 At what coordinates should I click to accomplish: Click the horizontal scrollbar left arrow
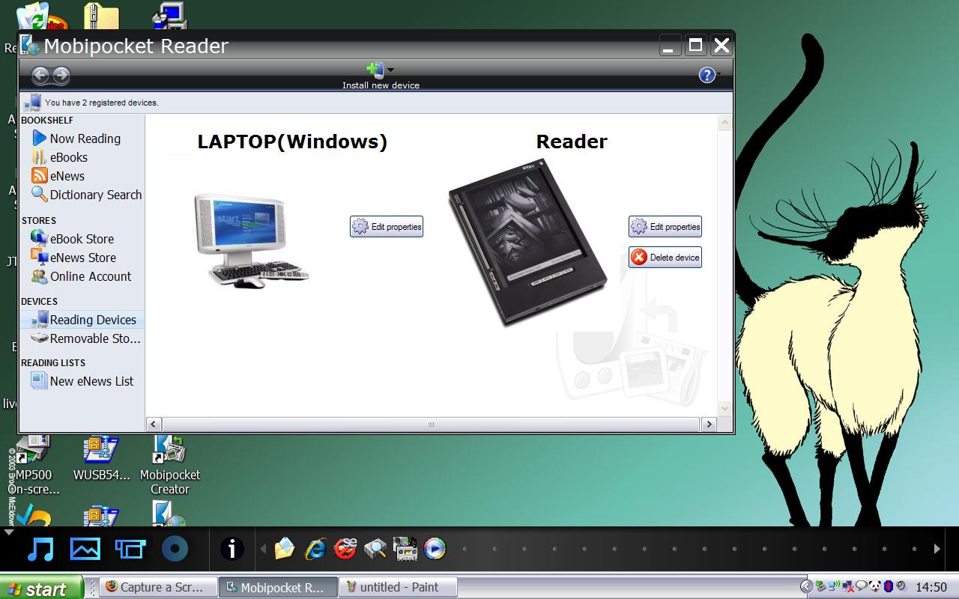[154, 425]
